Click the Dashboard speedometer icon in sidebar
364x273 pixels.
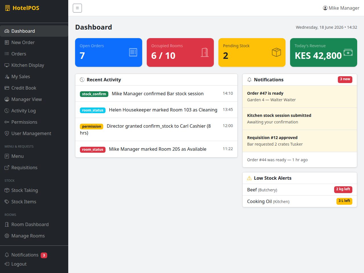tap(7, 31)
